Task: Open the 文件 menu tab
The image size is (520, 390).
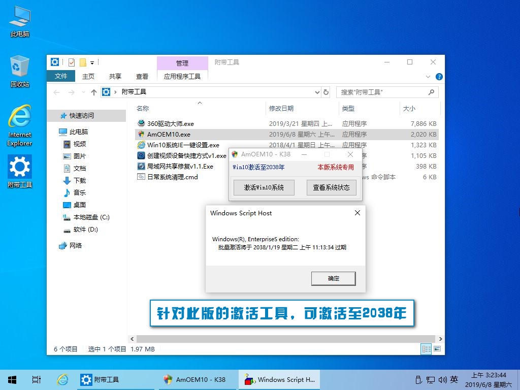Action: 61,76
